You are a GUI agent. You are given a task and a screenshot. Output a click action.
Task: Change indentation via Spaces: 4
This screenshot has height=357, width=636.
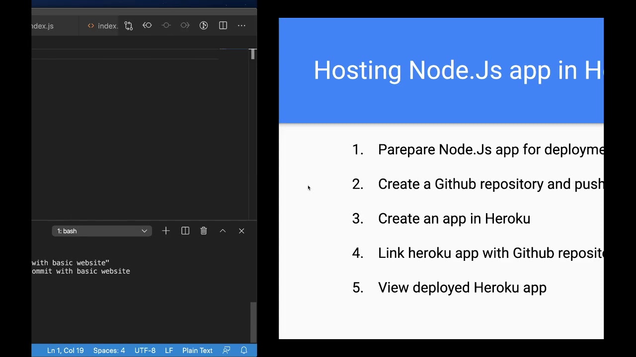[x=109, y=351]
